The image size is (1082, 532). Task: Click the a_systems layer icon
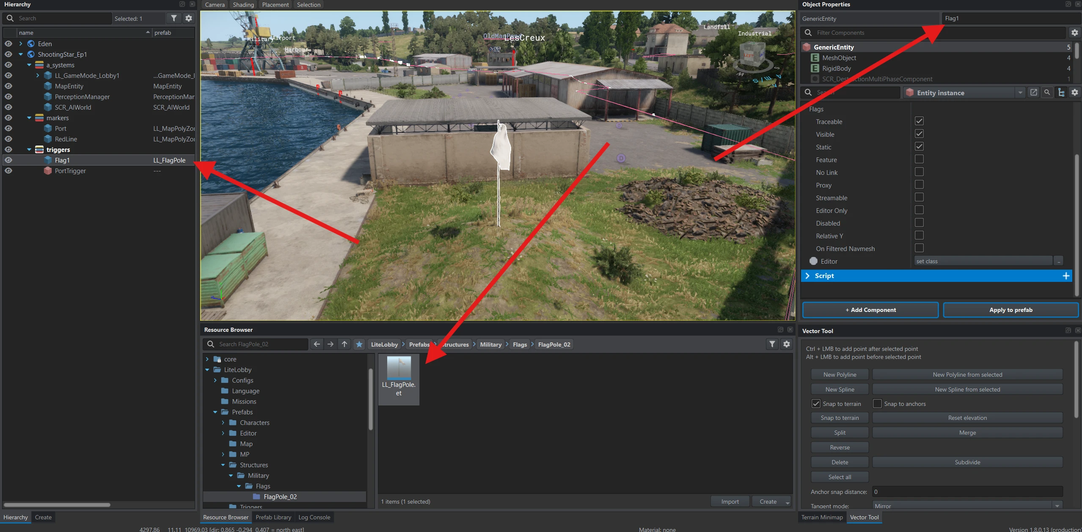pos(39,65)
